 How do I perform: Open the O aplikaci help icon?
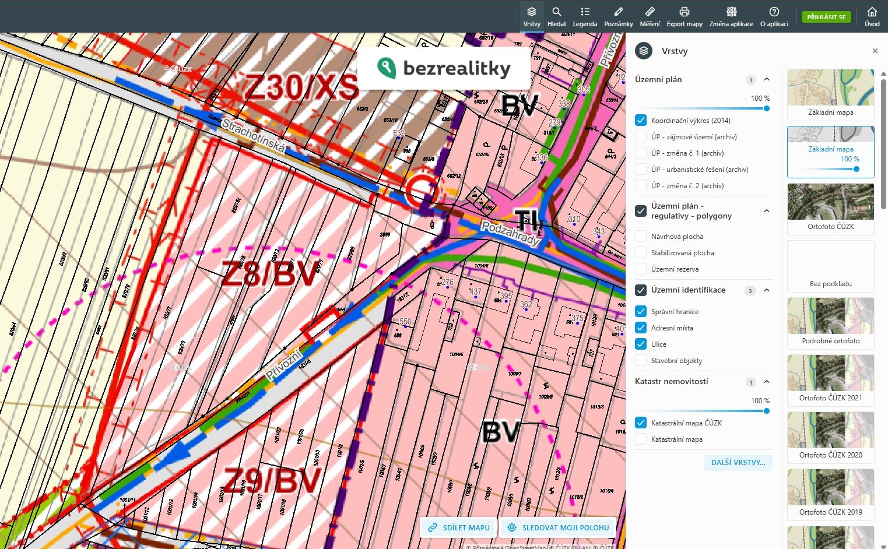774,16
